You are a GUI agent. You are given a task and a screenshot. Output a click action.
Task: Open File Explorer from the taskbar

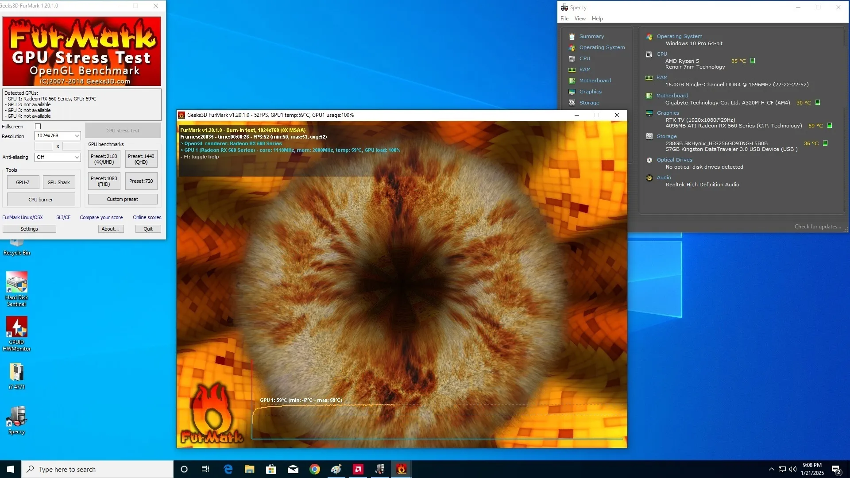tap(250, 469)
